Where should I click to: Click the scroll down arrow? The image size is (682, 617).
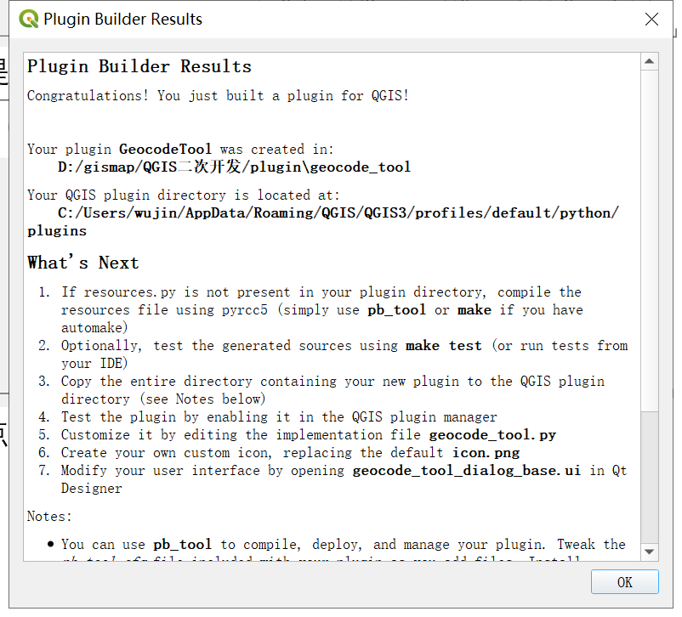650,552
